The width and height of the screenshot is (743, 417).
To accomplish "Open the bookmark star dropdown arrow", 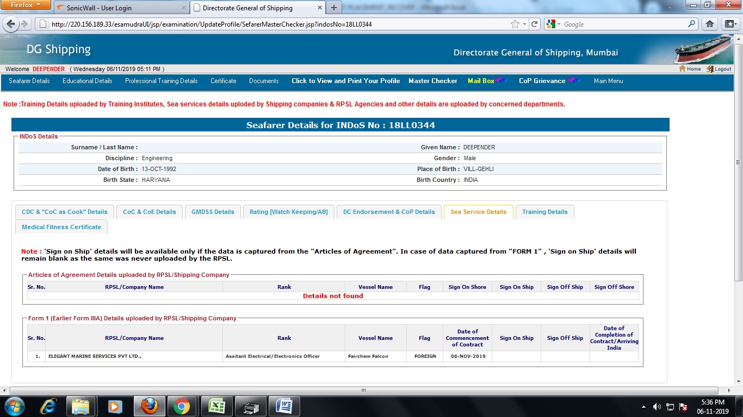I will click(x=524, y=24).
